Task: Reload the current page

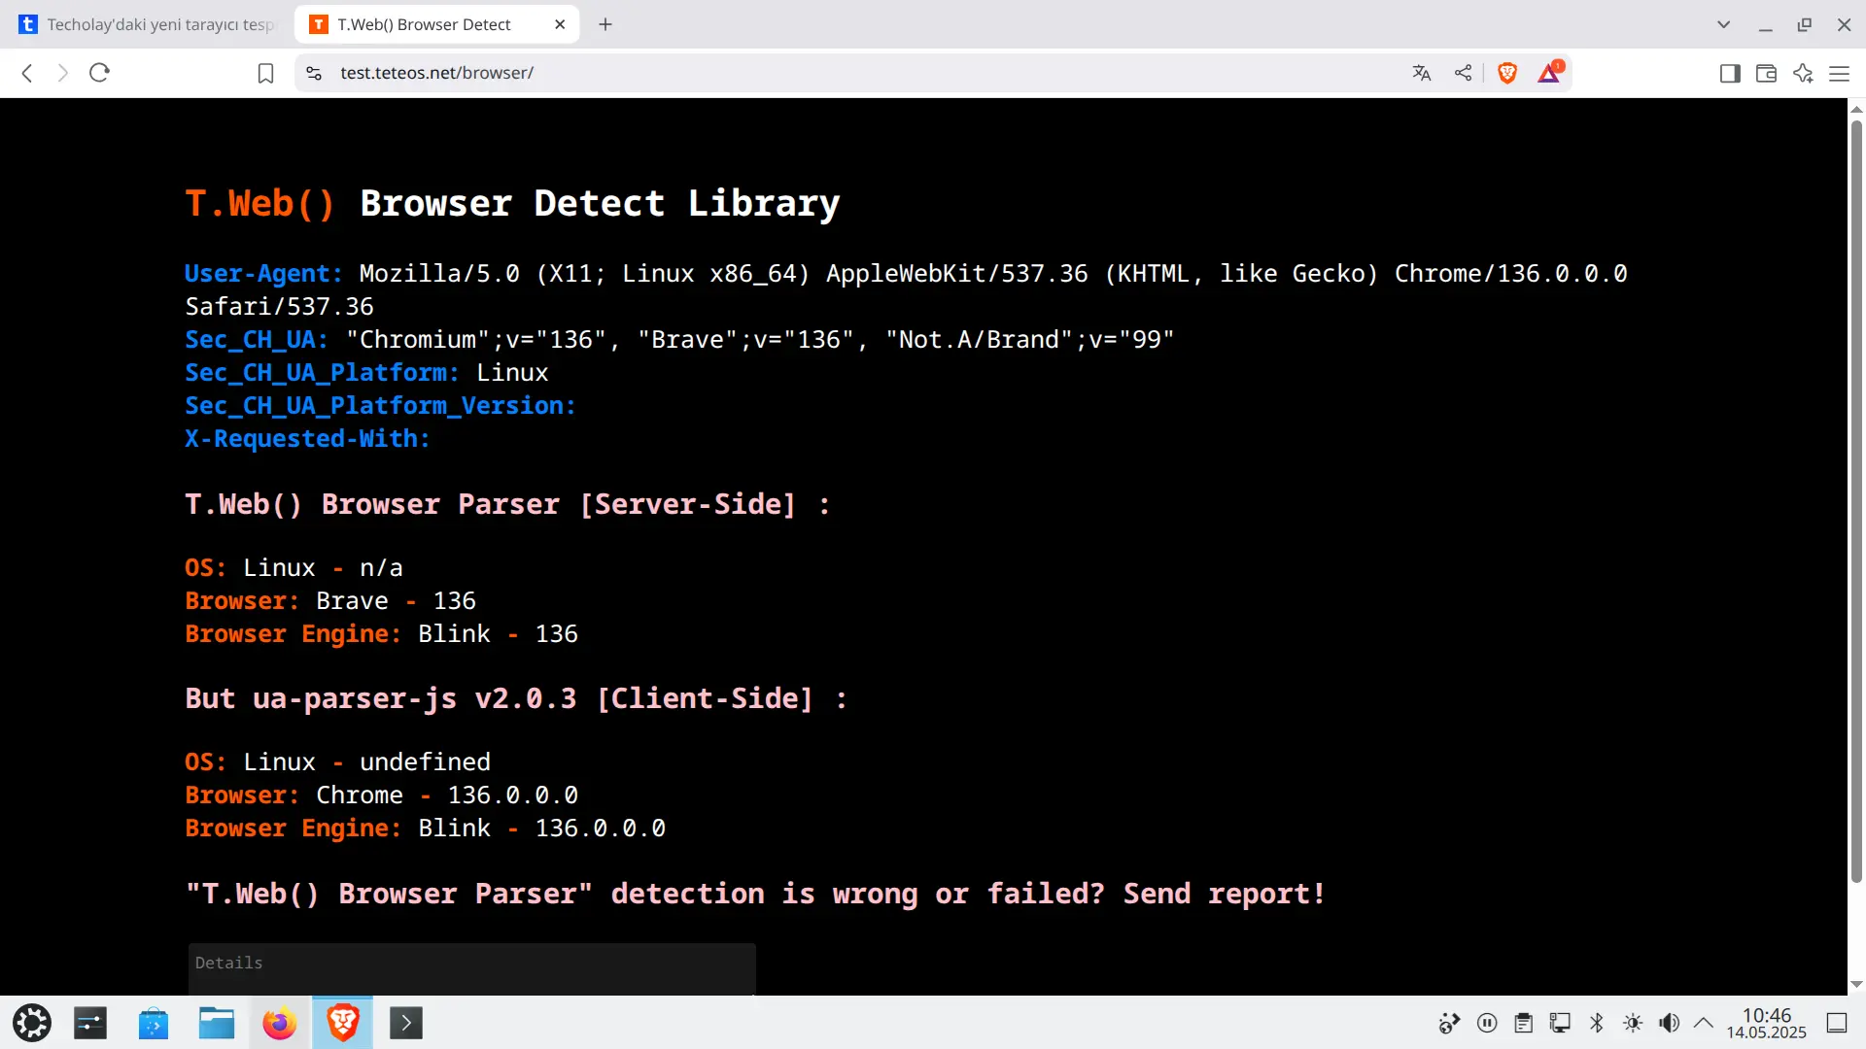Action: (x=99, y=73)
